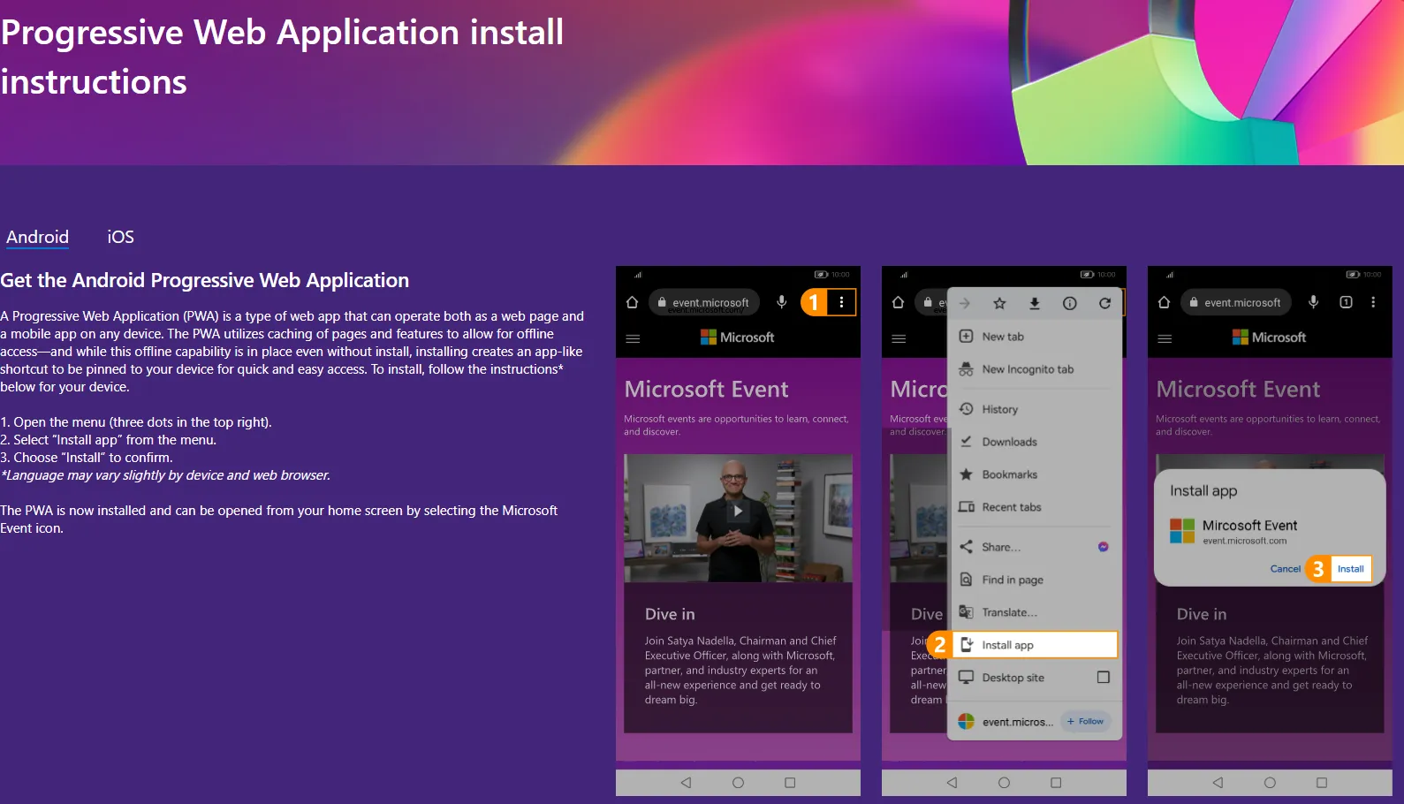Open History from the browser menu
This screenshot has width=1404, height=804.
coord(999,409)
